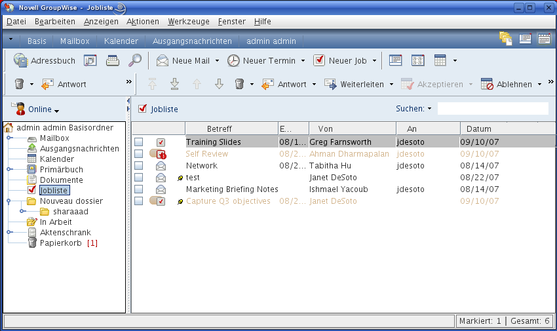
Task: Click the Neuer Termin clock icon
Action: click(233, 61)
